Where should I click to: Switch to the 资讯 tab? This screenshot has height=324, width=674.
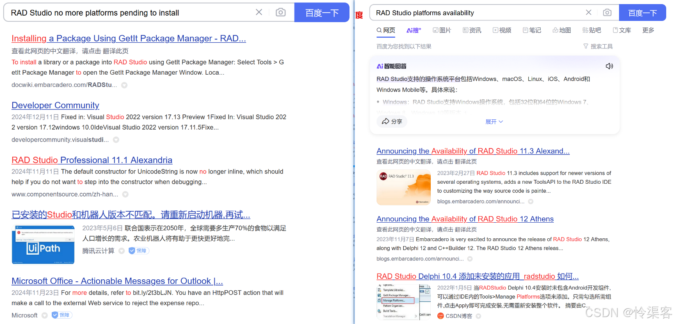tap(472, 30)
